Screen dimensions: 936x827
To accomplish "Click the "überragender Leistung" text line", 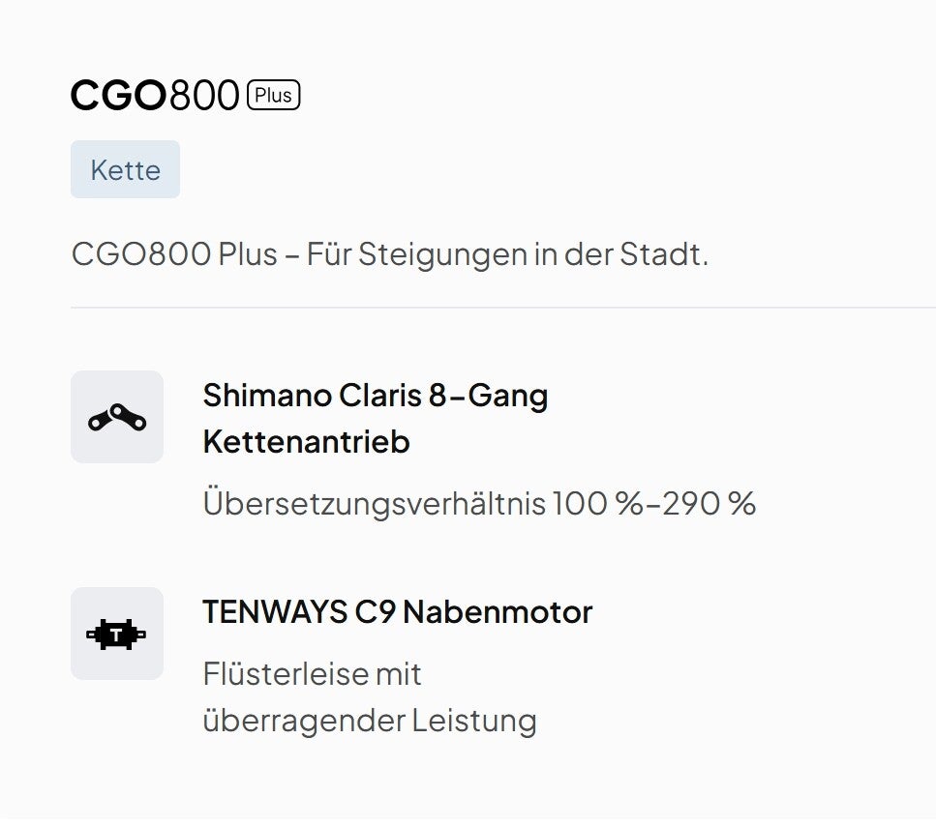I will (x=369, y=721).
